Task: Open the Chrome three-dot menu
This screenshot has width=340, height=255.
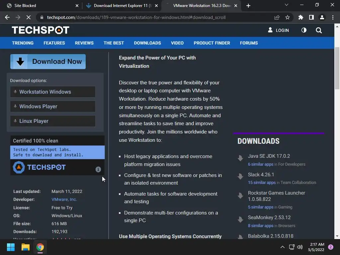Action: [333, 17]
